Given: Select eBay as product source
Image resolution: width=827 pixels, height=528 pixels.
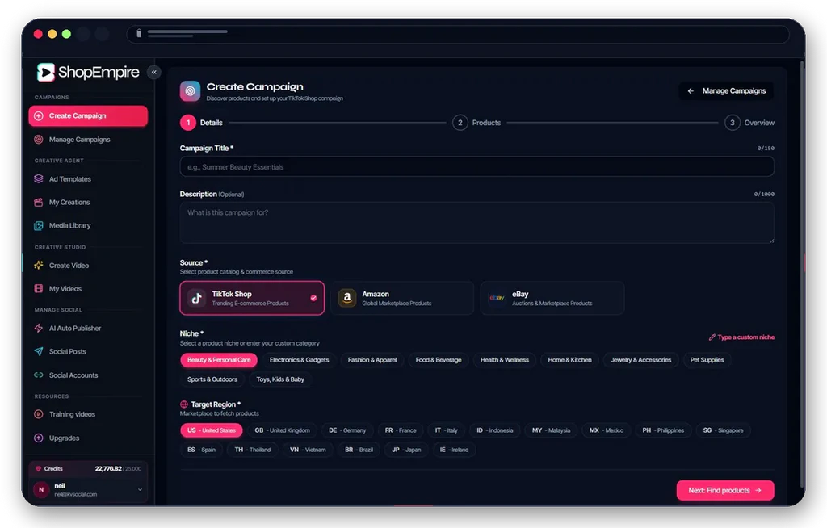Looking at the screenshot, I should coord(552,298).
